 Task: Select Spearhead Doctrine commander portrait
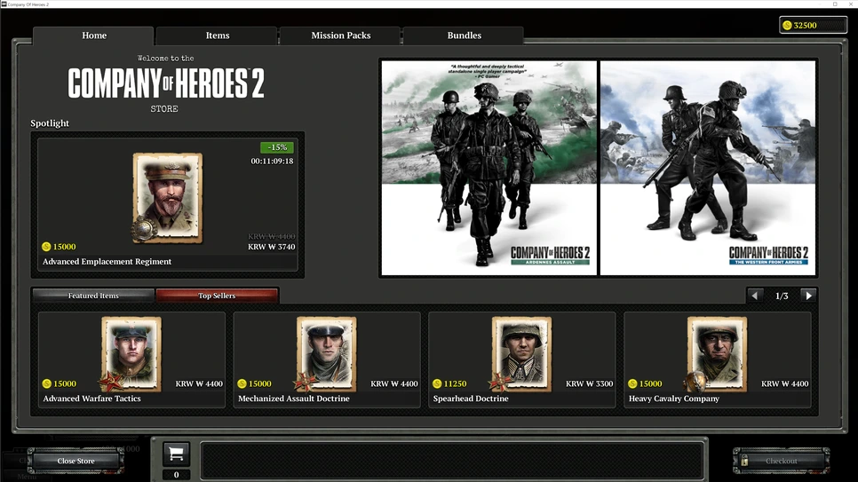point(521,353)
